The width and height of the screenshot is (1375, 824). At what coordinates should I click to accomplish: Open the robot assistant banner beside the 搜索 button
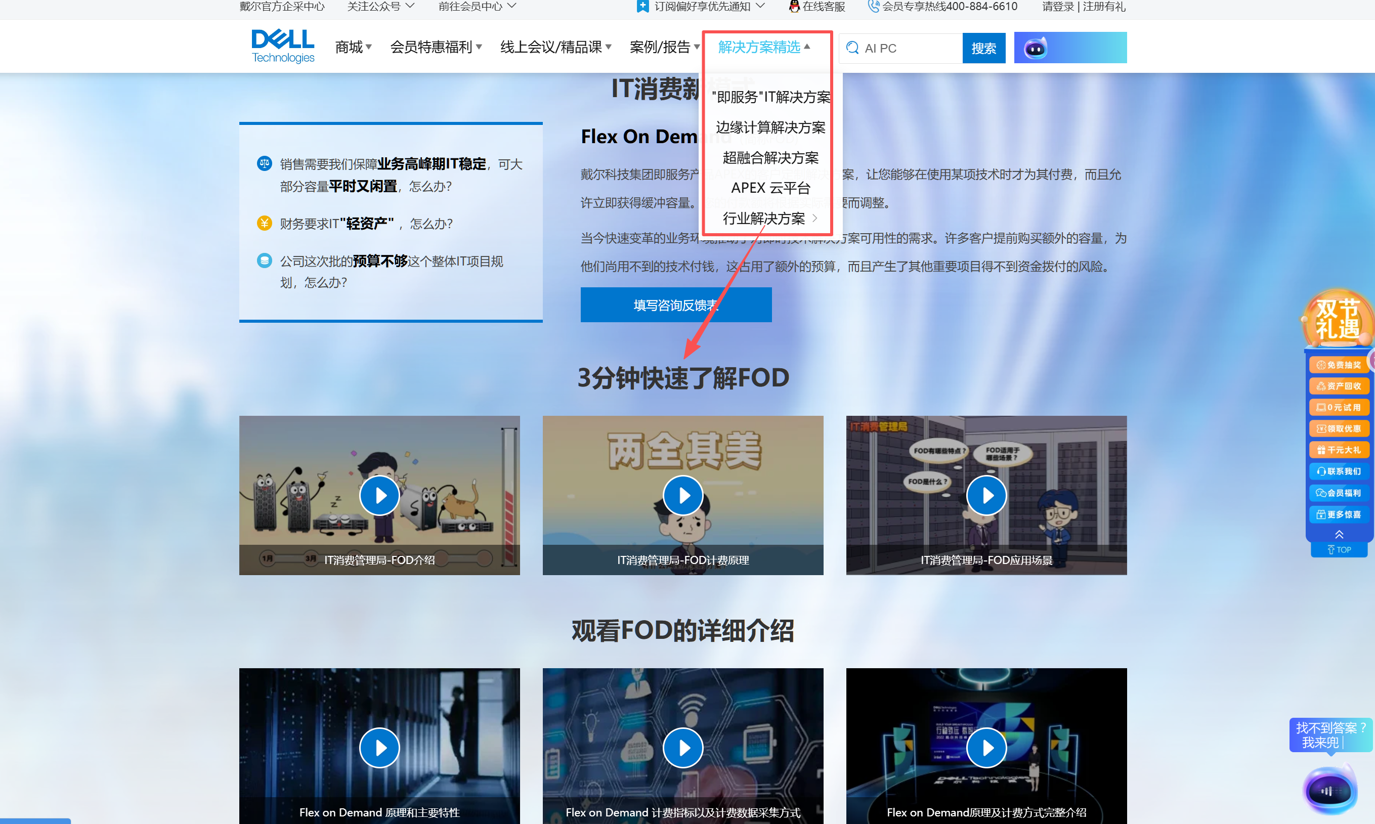[1070, 48]
